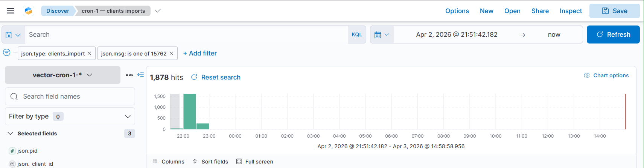Viewport: 644px width, 168px height.
Task: Open the calendar quick date menu
Action: (382, 34)
